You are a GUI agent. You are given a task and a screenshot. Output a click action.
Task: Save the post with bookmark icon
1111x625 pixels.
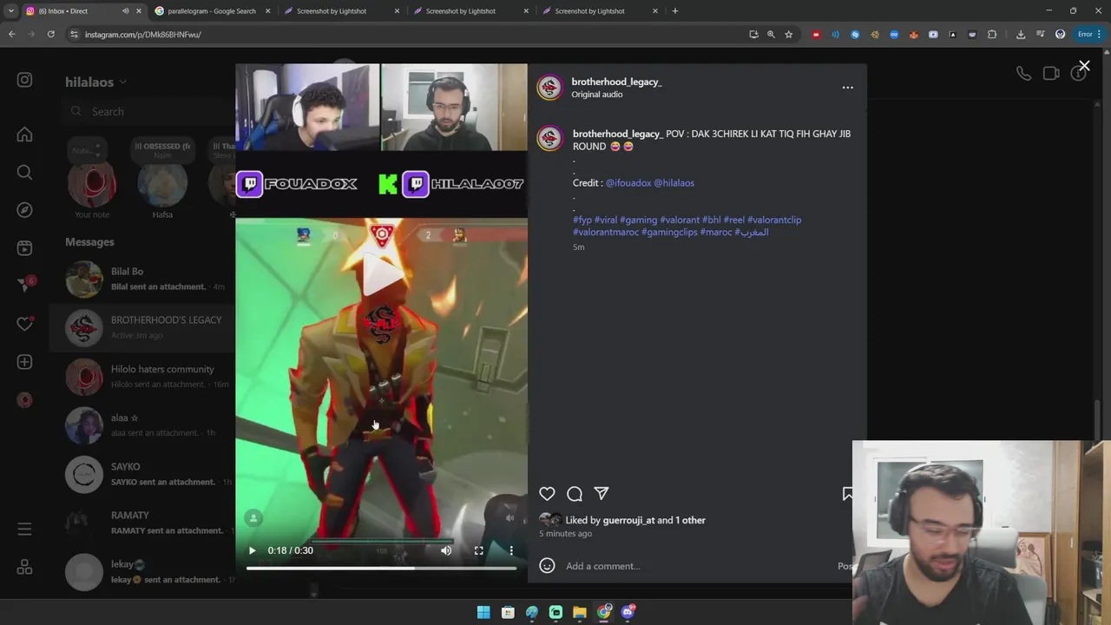[x=848, y=494]
